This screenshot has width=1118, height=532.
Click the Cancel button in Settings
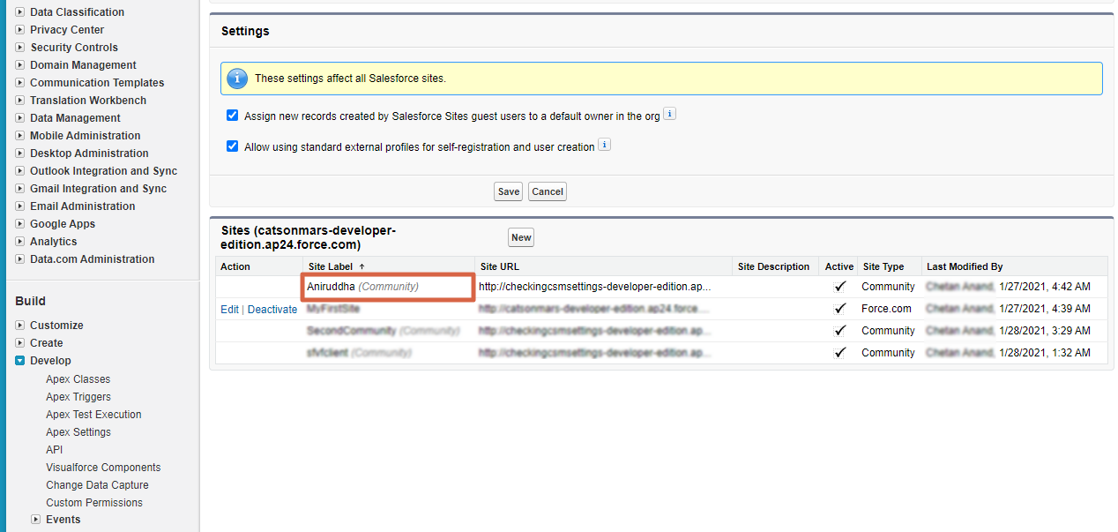[x=547, y=191]
